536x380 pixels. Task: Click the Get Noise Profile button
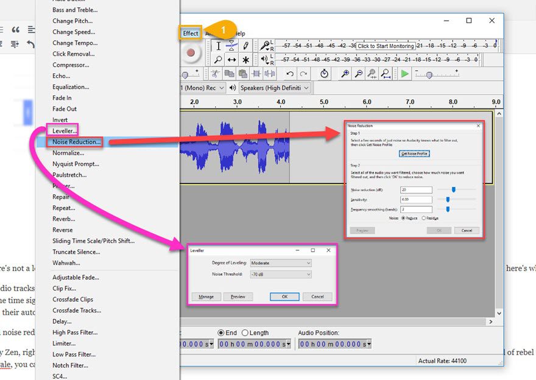[x=414, y=153]
